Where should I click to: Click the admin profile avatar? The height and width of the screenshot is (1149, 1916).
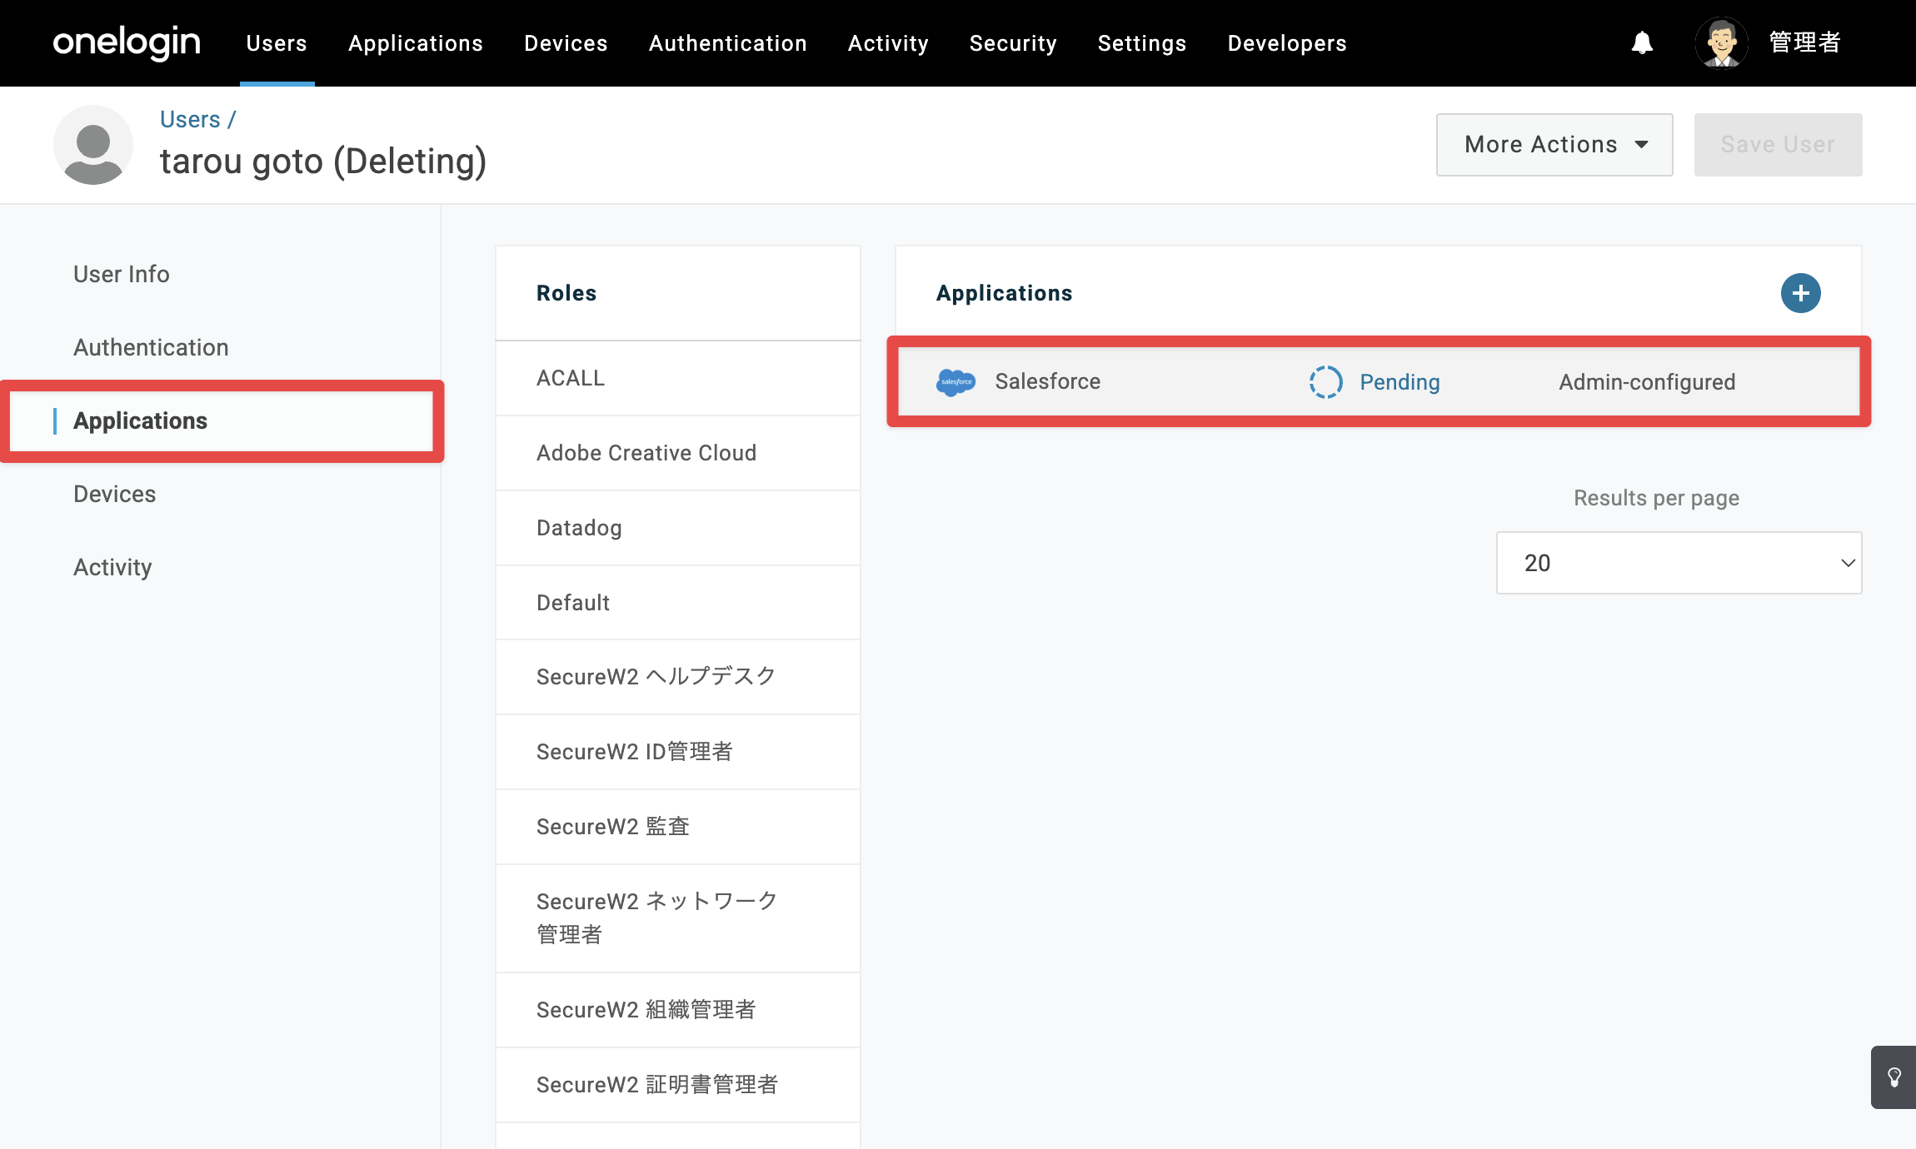pyautogui.click(x=1721, y=42)
